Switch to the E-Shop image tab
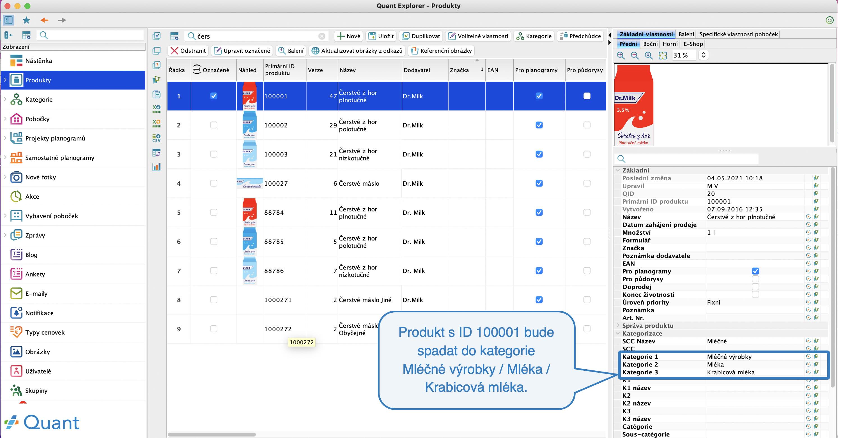 tap(693, 44)
